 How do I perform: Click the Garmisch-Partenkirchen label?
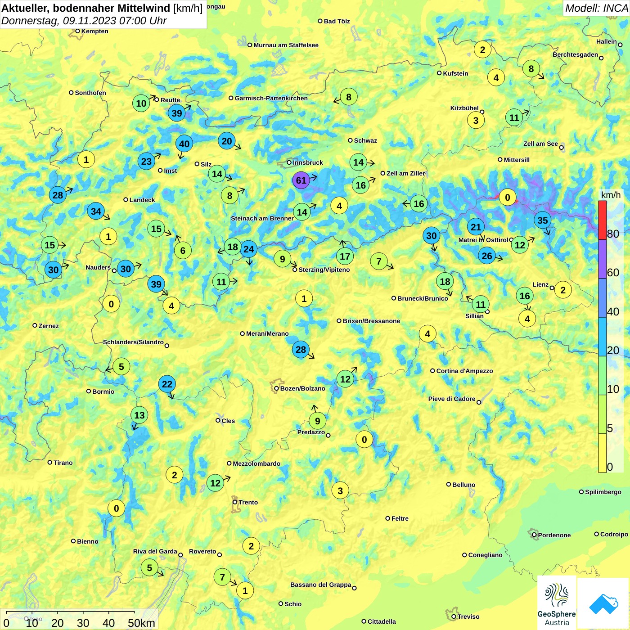pyautogui.click(x=271, y=98)
